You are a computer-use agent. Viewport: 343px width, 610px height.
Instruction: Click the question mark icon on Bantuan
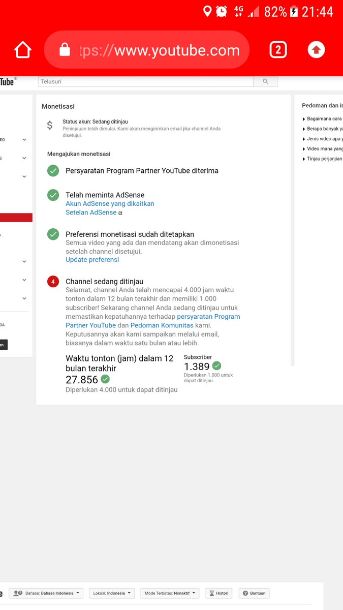coord(245,593)
